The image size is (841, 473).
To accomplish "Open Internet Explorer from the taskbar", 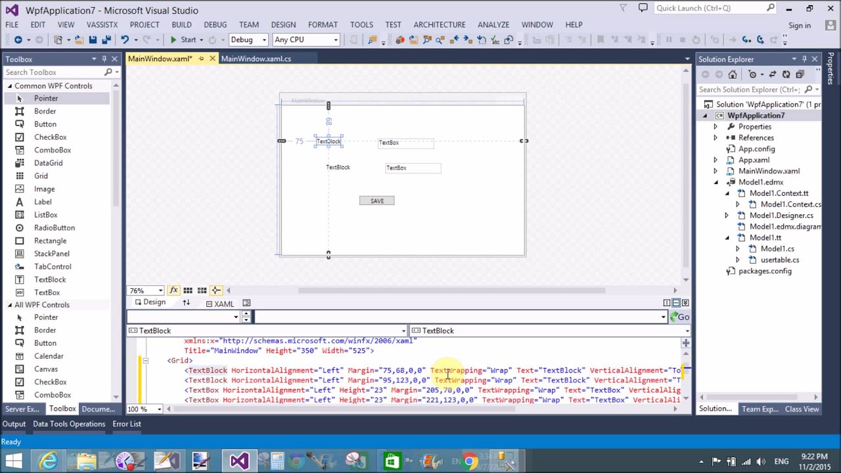I will point(48,461).
